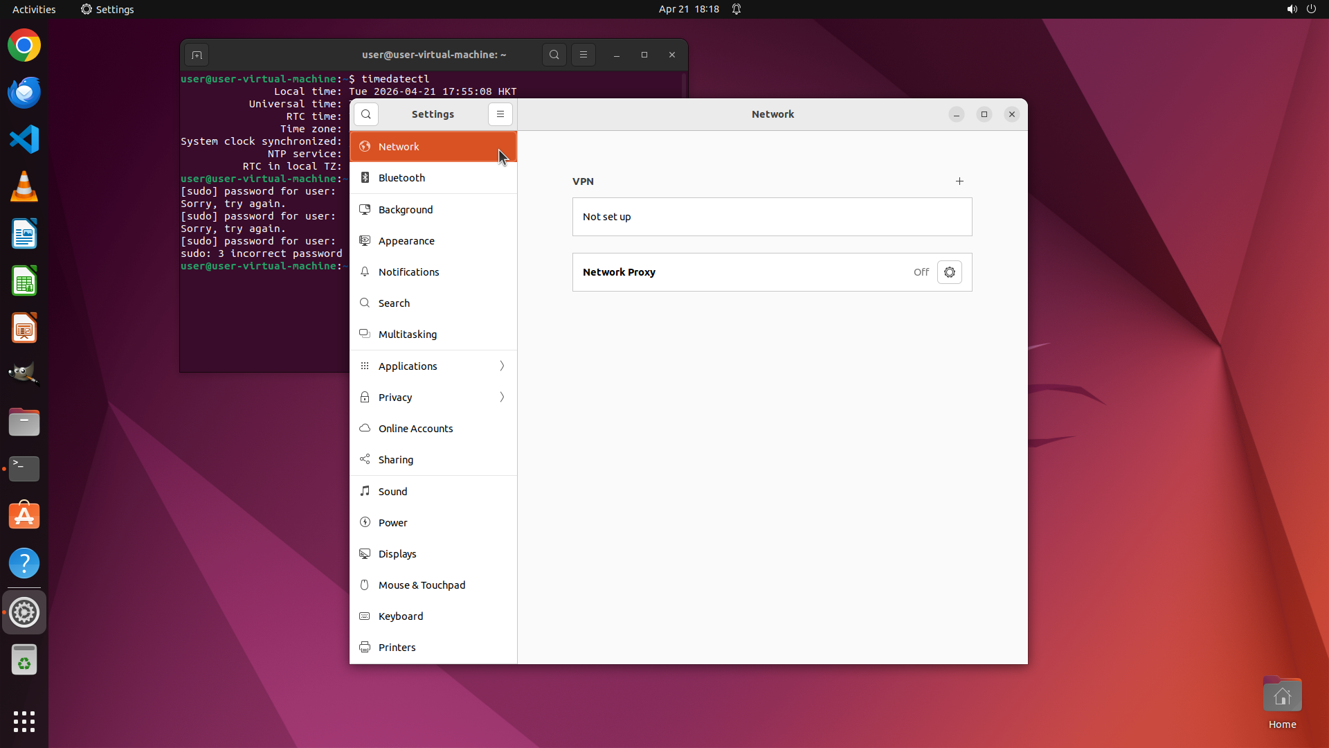Viewport: 1329px width, 748px height.
Task: Open the clock and calendar panel
Action: (x=688, y=9)
